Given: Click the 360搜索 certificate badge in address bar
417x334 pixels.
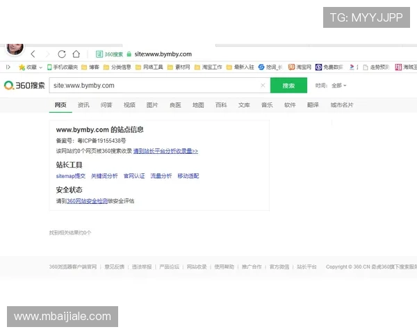Looking at the screenshot, I should pyautogui.click(x=109, y=54).
